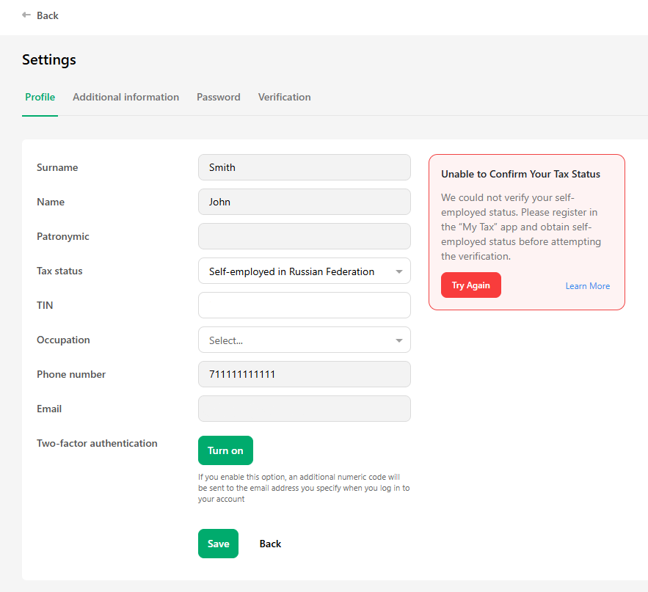Click the Tax status dropdown arrow
The height and width of the screenshot is (592, 648).
398,271
